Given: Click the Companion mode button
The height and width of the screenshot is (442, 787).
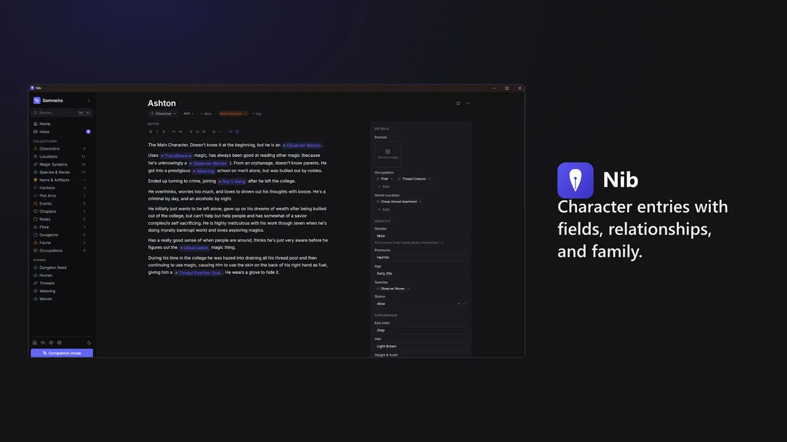Looking at the screenshot, I should click(x=61, y=353).
